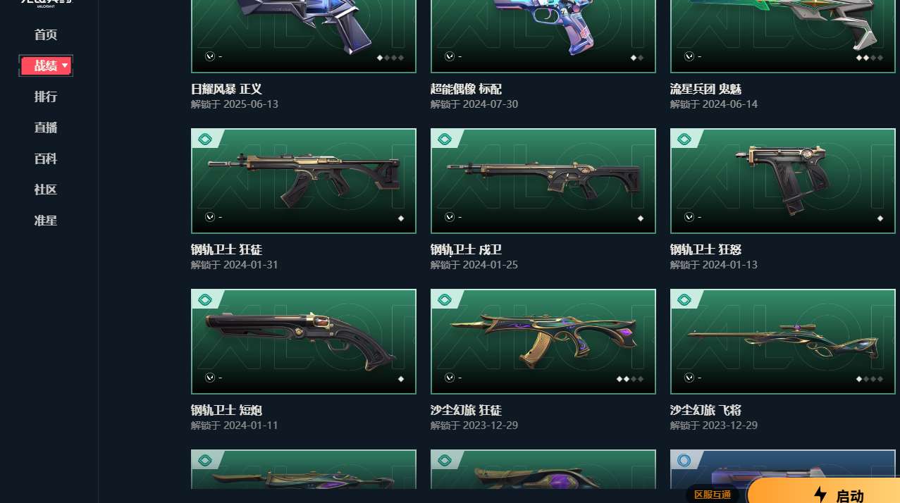
Task: Click the tier badge icon on 钢轨卫士 狂徒 card
Action: tap(204, 139)
